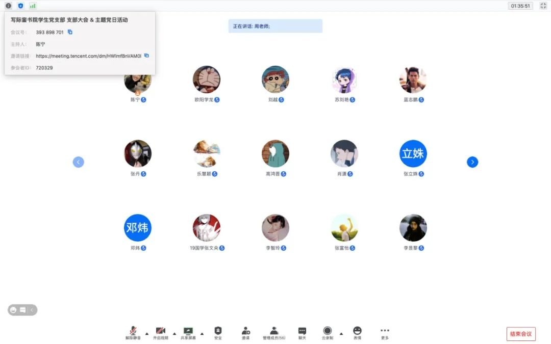Expand audio options arrow beside 解除静音
551x344 pixels.
pyautogui.click(x=147, y=334)
